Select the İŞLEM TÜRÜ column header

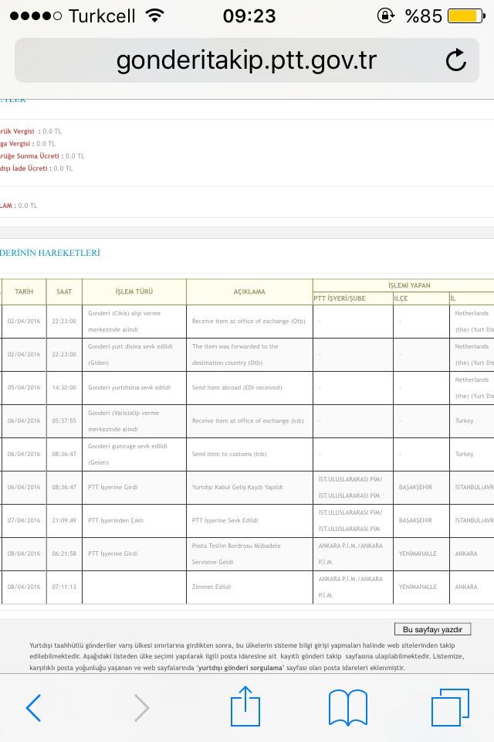click(134, 291)
